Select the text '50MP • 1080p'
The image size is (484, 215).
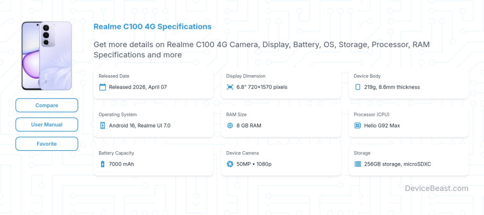(x=254, y=164)
